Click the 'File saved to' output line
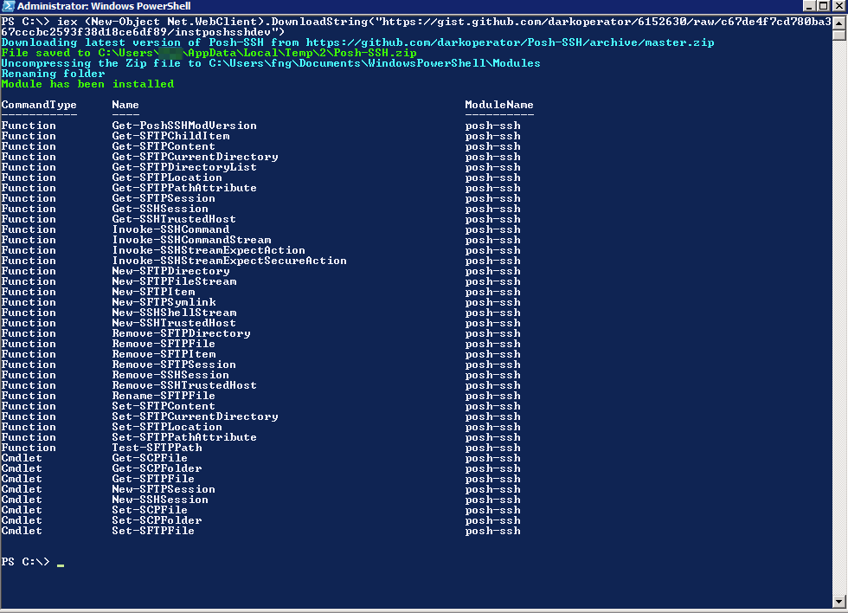 tap(209, 53)
